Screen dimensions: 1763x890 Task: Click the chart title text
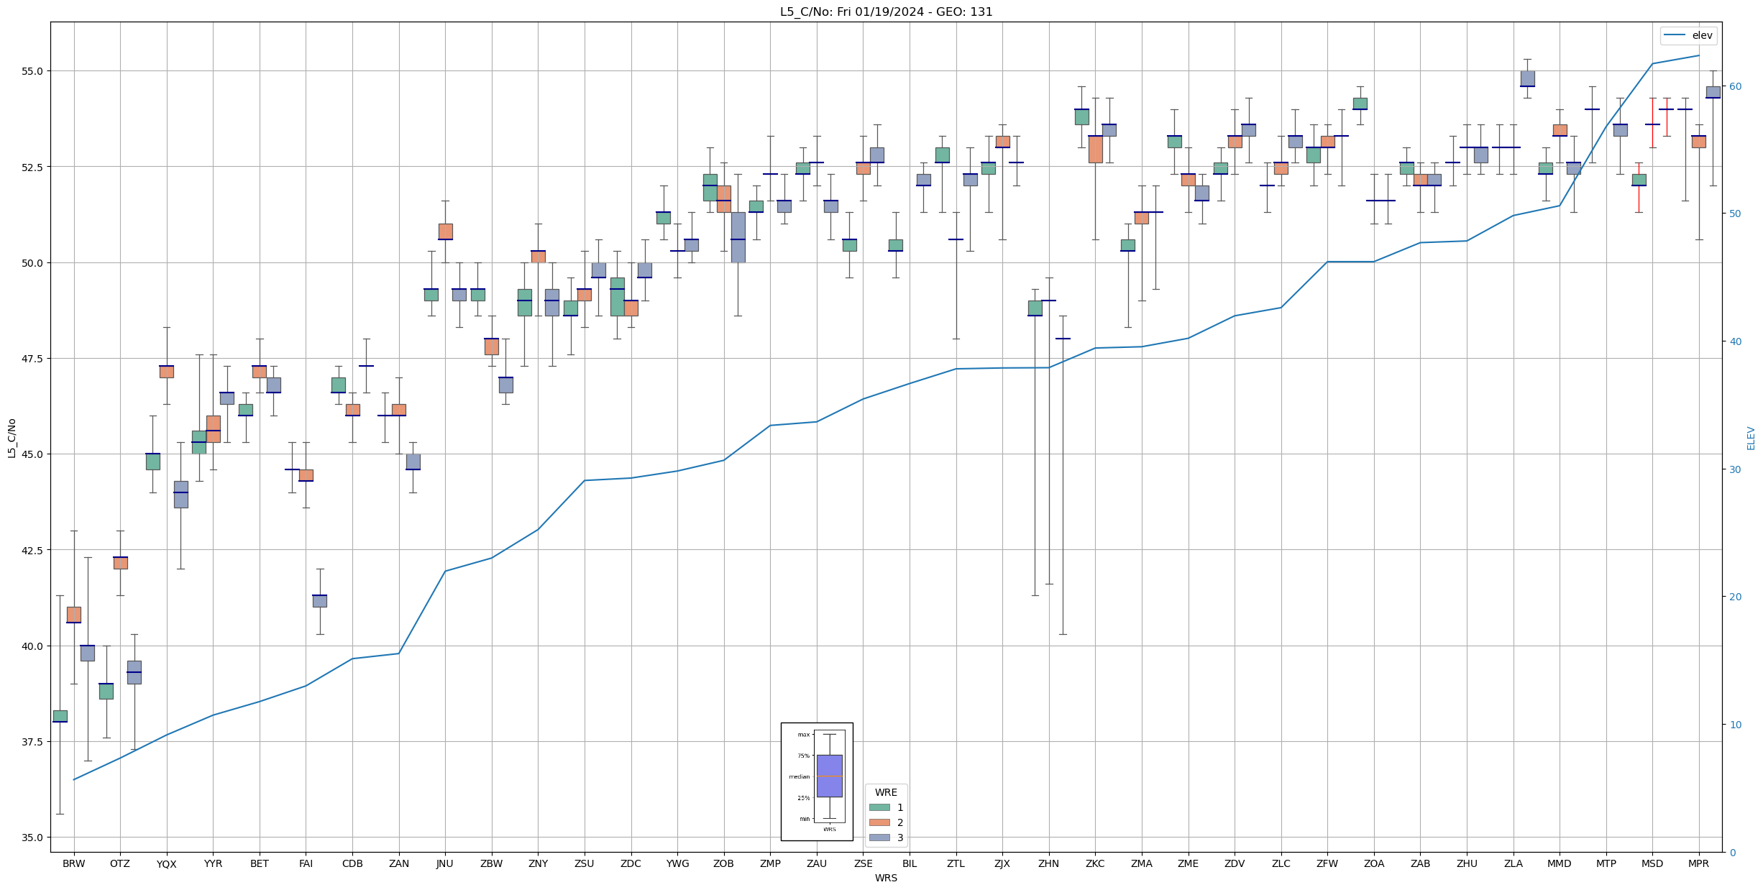pos(886,12)
